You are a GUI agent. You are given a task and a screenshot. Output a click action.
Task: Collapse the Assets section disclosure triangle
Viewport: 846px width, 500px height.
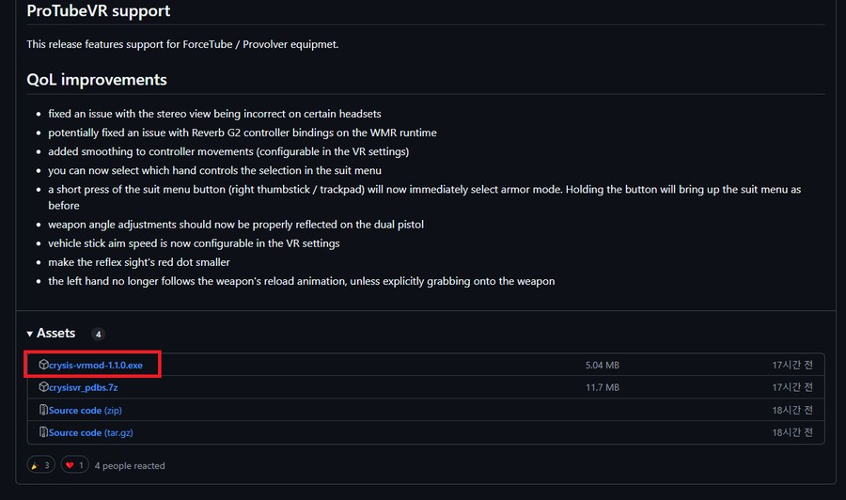(x=30, y=334)
